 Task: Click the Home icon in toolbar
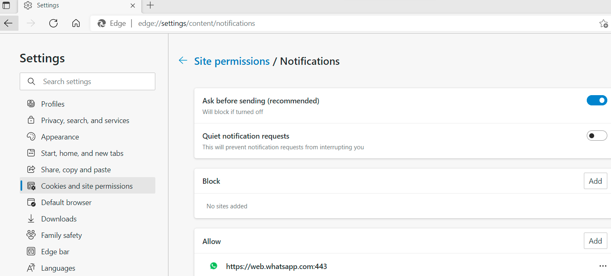76,23
